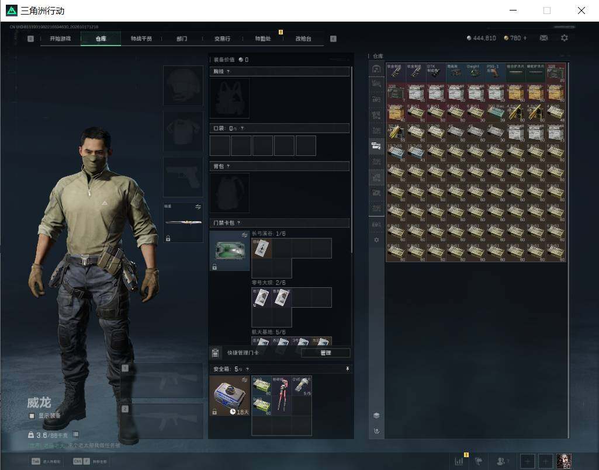This screenshot has width=599, height=470.
Task: Select primary weapon slot 1
Action: point(162,381)
